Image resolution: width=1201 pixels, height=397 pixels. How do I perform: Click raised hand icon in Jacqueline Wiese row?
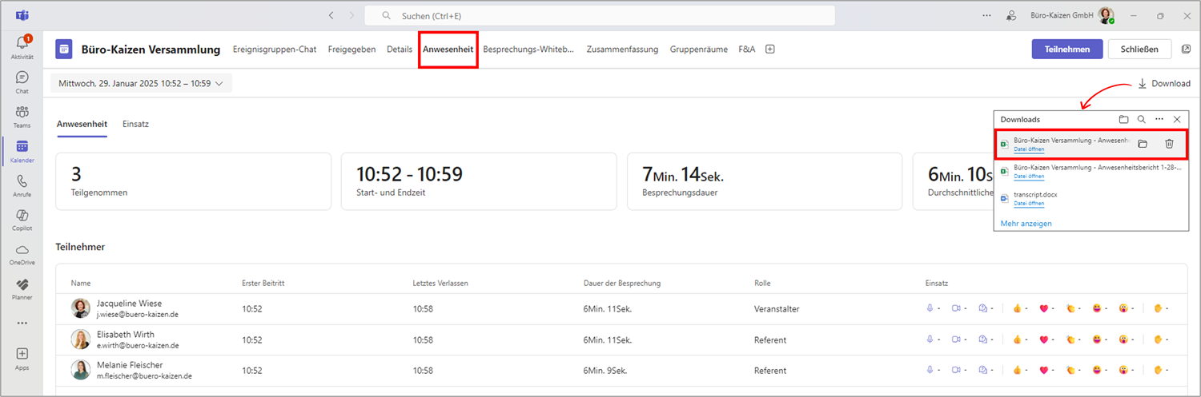[1158, 308]
